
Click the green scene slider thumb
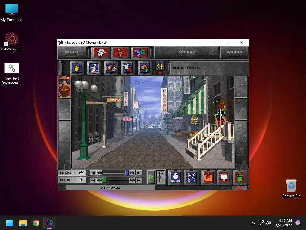pyautogui.click(x=104, y=180)
